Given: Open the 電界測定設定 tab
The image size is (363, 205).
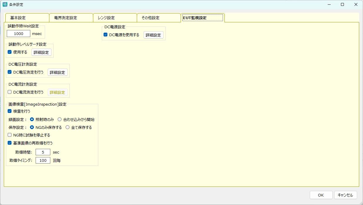Looking at the screenshot, I should (x=71, y=18).
